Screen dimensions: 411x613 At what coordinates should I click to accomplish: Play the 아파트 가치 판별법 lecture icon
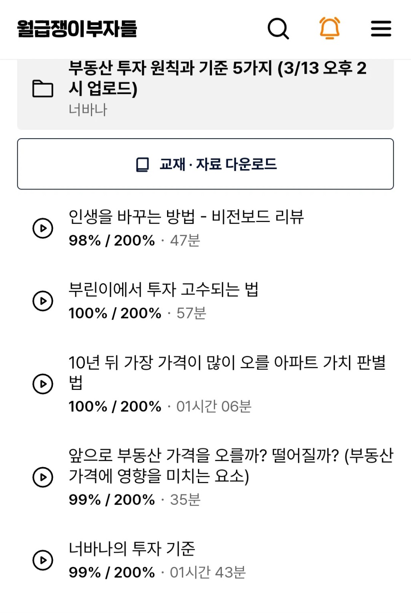pos(43,384)
